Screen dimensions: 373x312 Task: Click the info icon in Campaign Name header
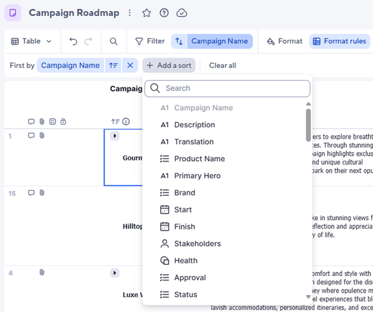pos(126,121)
